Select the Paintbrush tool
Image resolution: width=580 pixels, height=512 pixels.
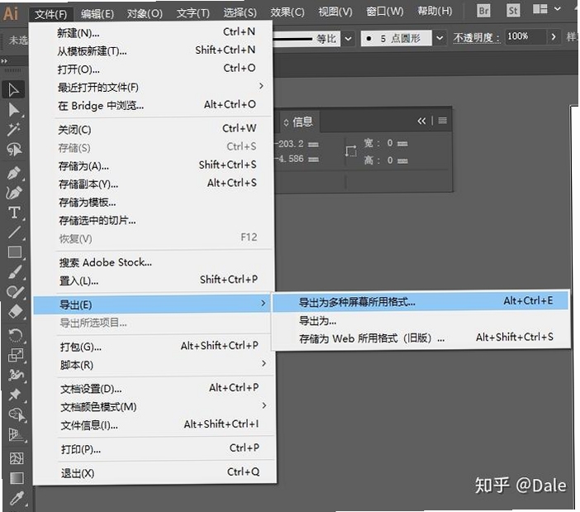(x=15, y=272)
